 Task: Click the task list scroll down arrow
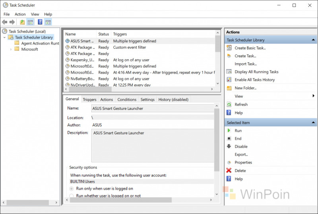point(217,84)
